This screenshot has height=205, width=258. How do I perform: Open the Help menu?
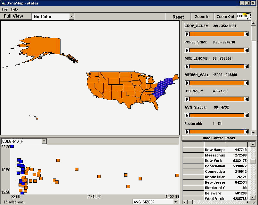tap(14, 9)
